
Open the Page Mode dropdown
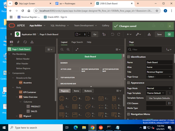click(x=159, y=88)
